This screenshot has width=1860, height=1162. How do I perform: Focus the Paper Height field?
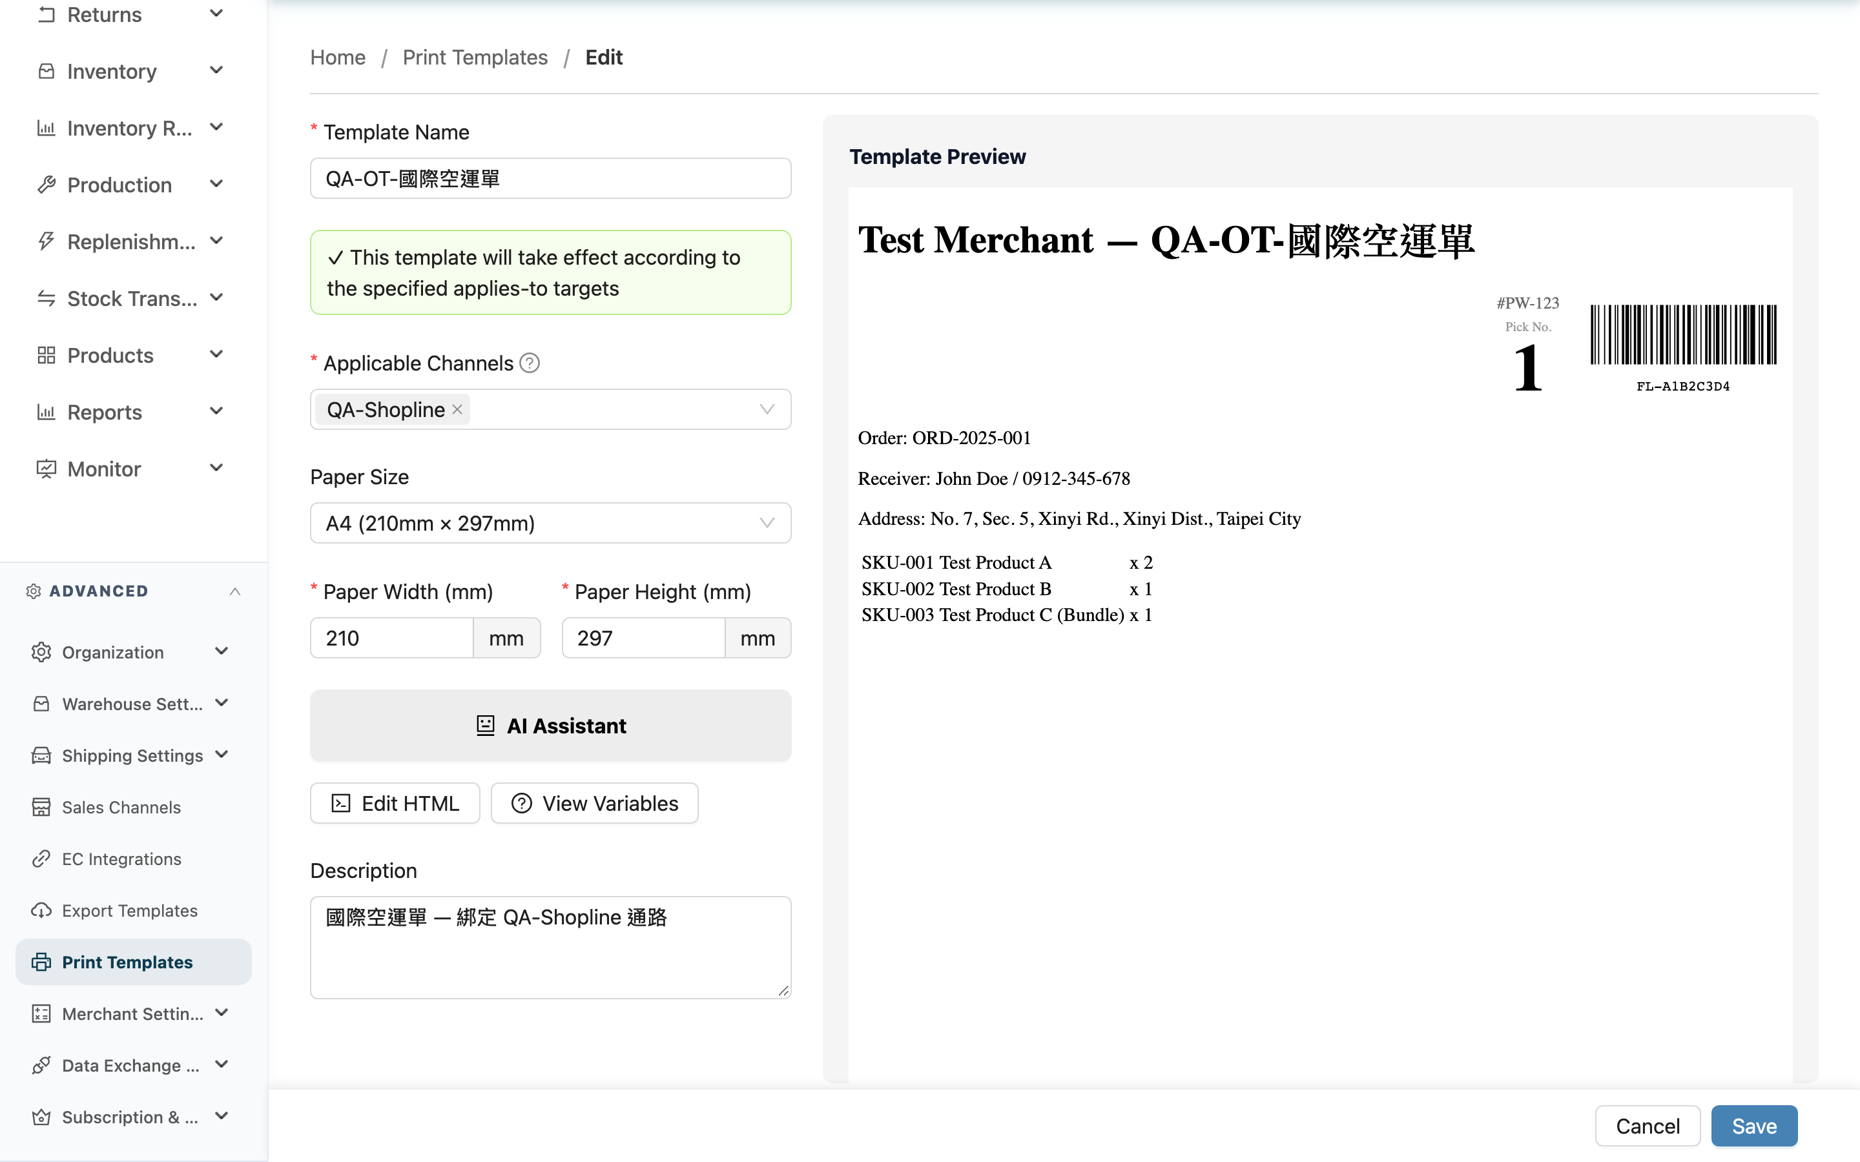click(x=643, y=638)
